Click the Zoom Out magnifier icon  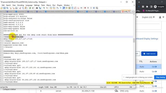point(47,8)
